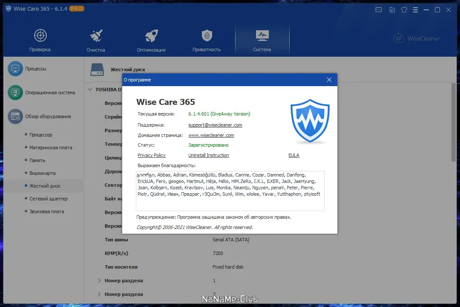460x307 pixels.
Task: Click the Обзор оборудования sidebar icon
Action: (15, 116)
